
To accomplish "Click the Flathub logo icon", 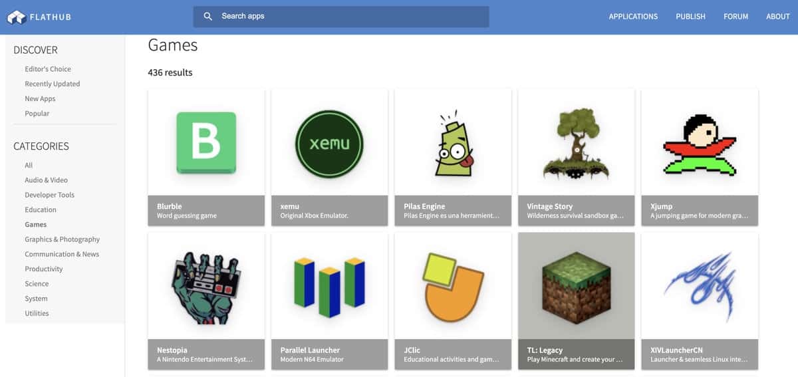I will [16, 17].
